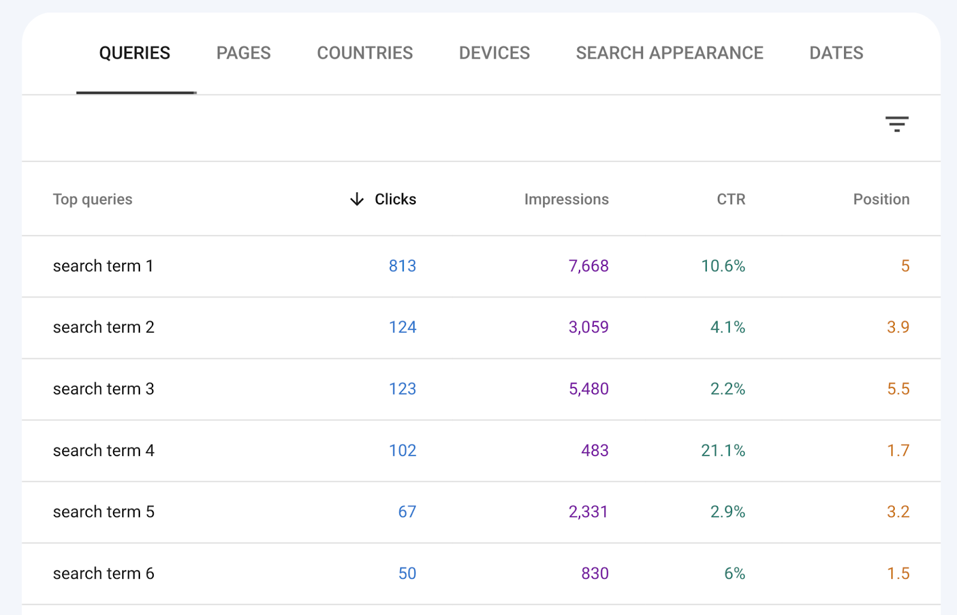This screenshot has width=957, height=615.
Task: Select the QUERIES tab
Action: pos(135,53)
